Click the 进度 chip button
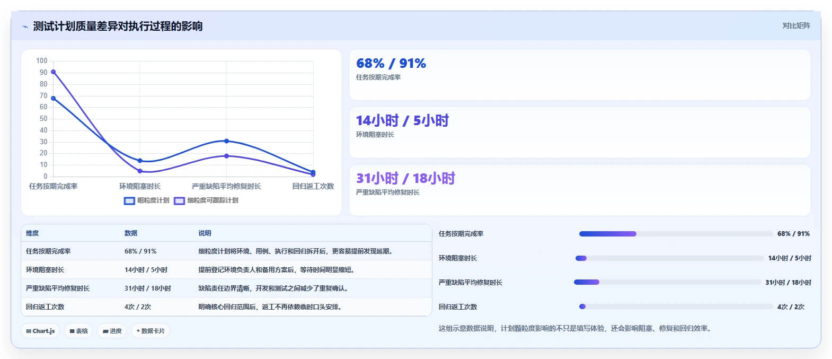This screenshot has width=832, height=359. pos(112,331)
